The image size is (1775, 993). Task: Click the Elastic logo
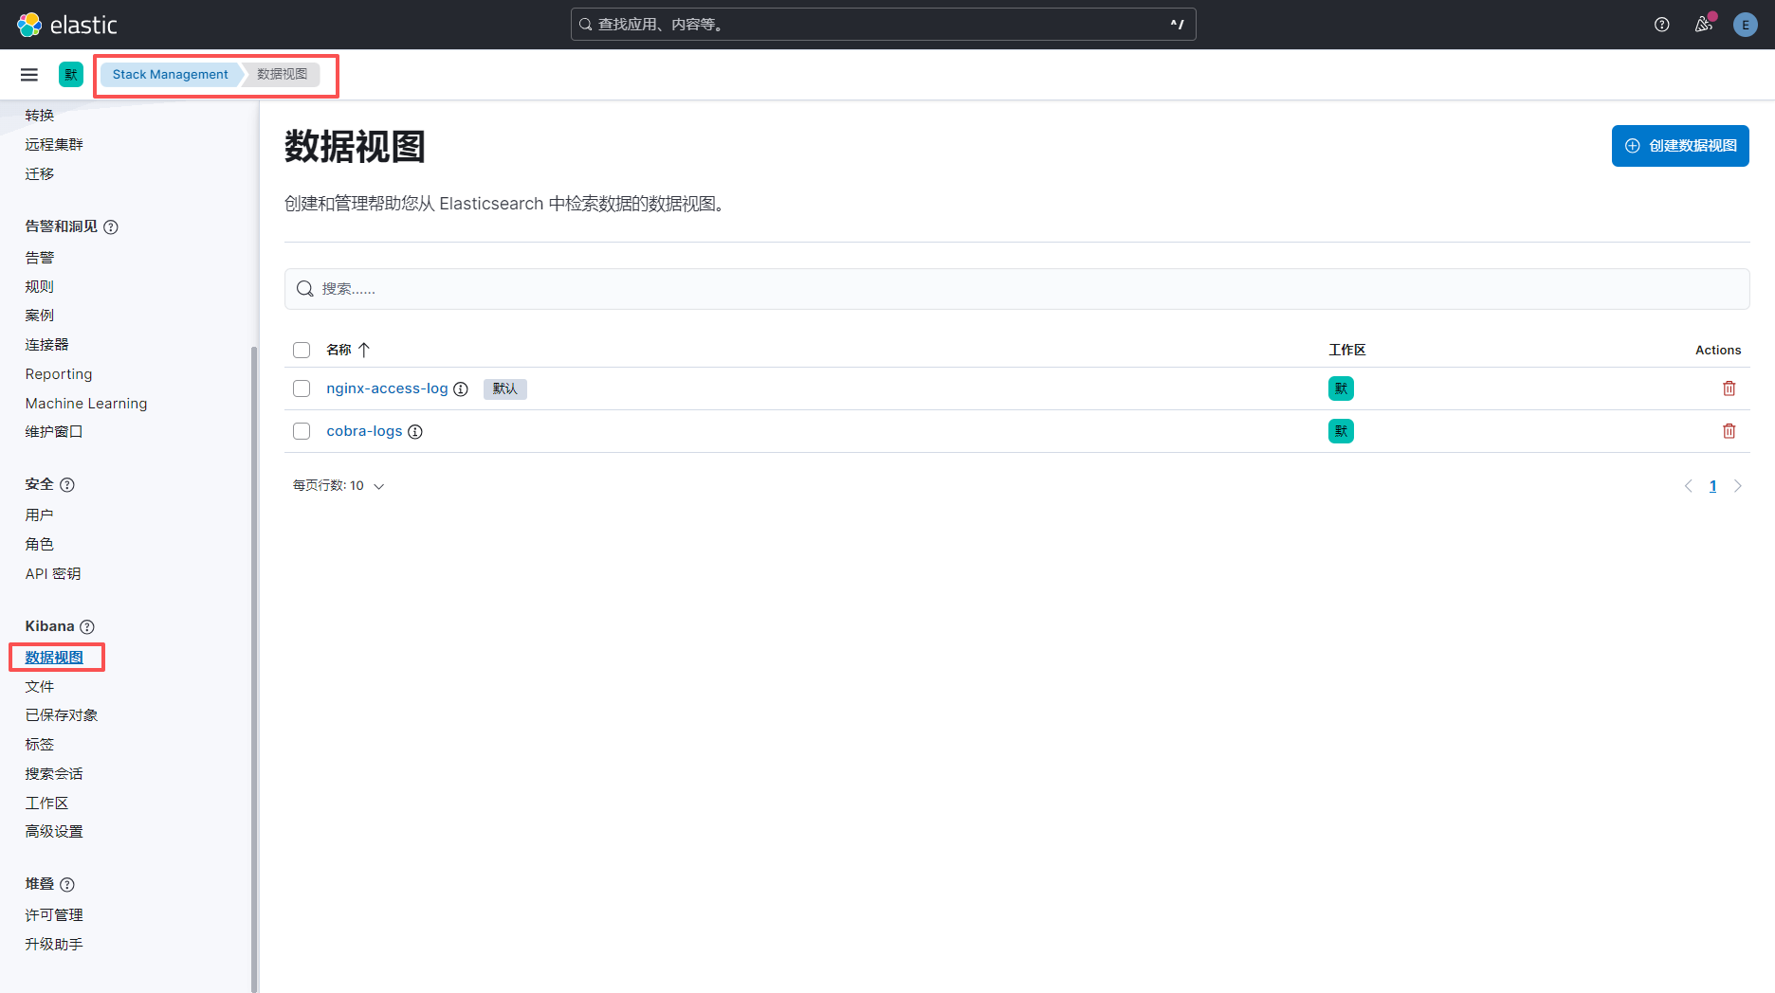67,25
